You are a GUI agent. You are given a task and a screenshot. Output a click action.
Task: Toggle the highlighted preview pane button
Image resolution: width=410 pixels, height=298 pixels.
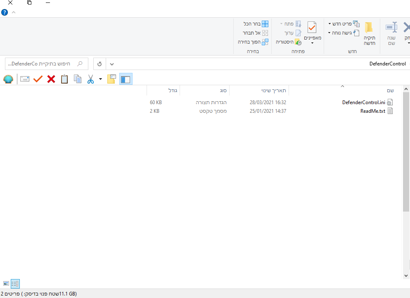click(126, 79)
